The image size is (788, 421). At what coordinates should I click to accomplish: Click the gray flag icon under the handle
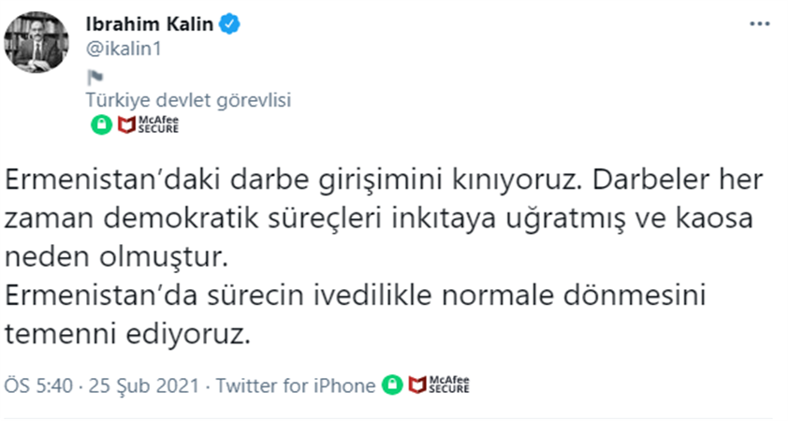tap(93, 78)
